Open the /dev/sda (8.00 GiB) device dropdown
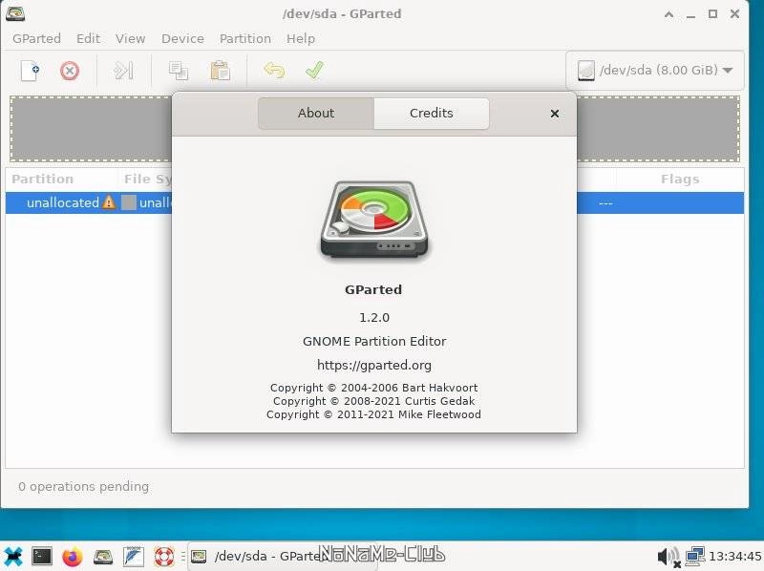Screen dimensions: 764x571 [x=655, y=70]
